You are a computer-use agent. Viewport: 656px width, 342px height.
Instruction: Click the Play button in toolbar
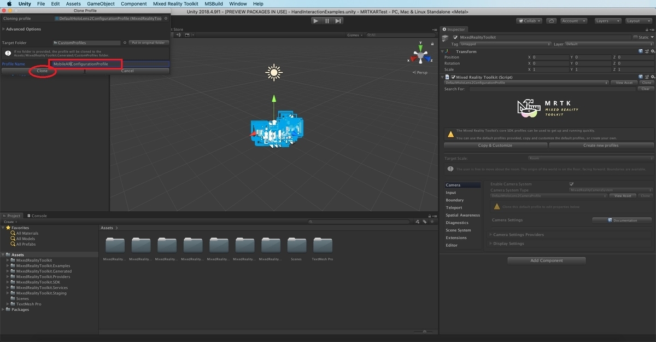coord(316,21)
